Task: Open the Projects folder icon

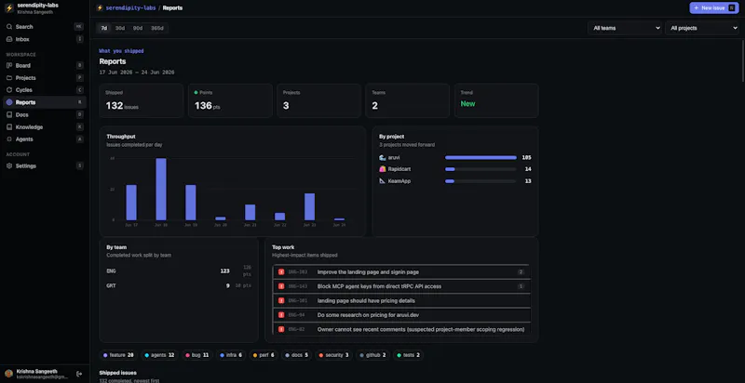Action: click(9, 78)
